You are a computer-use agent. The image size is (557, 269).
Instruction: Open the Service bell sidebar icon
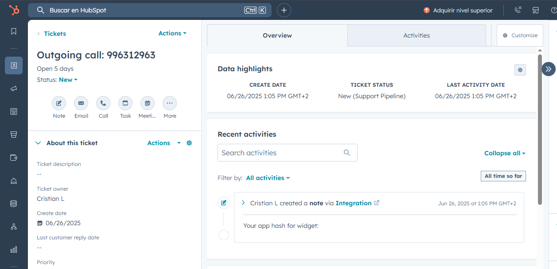click(x=14, y=181)
